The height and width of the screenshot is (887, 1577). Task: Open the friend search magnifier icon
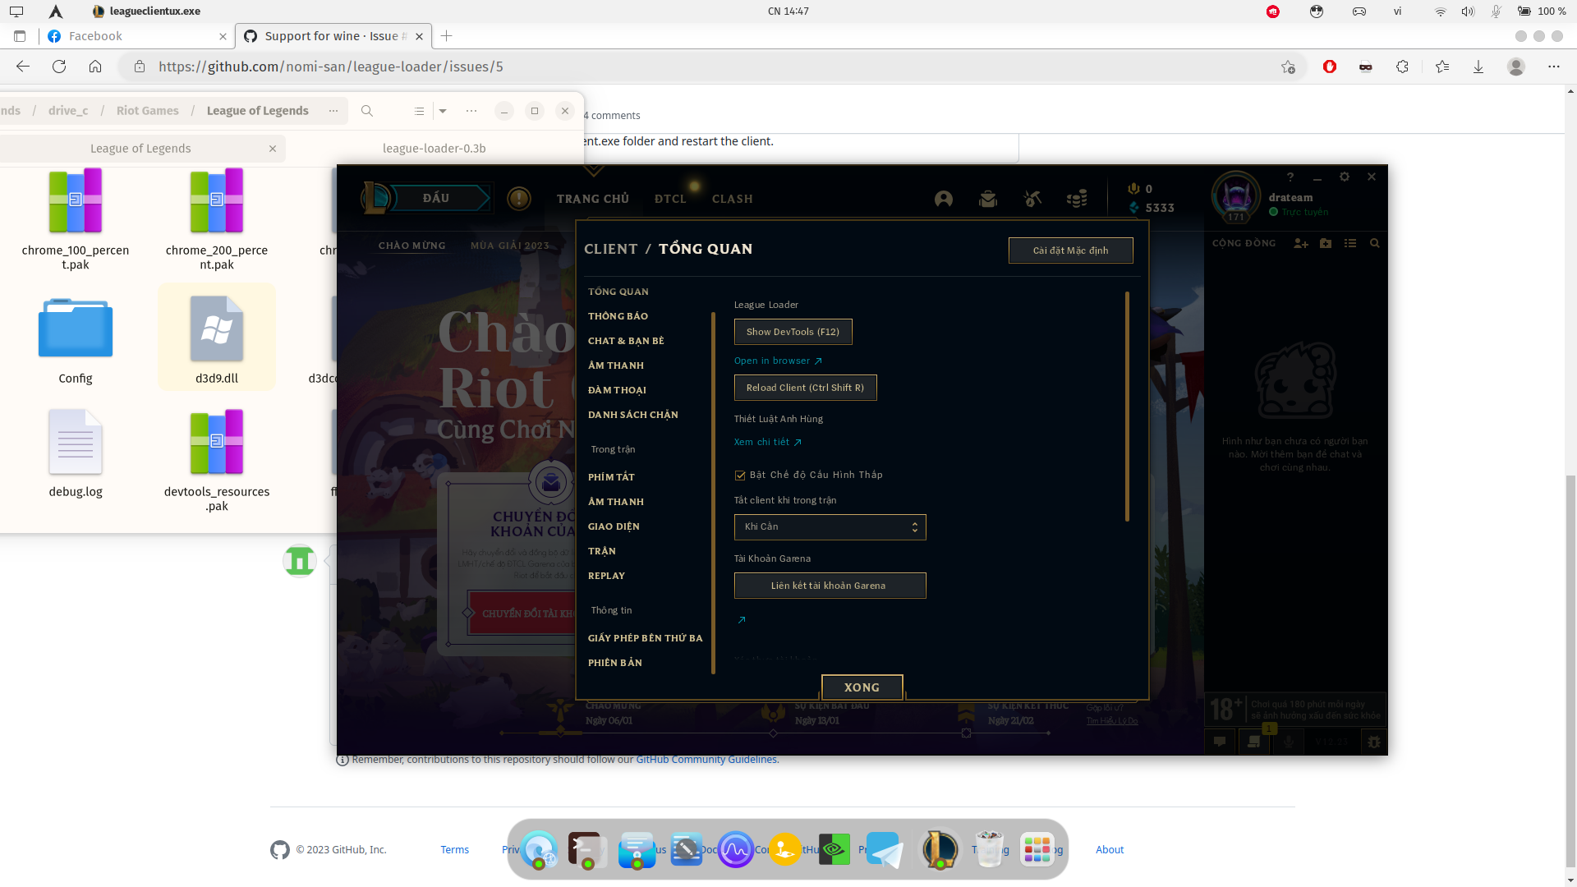(x=1376, y=244)
